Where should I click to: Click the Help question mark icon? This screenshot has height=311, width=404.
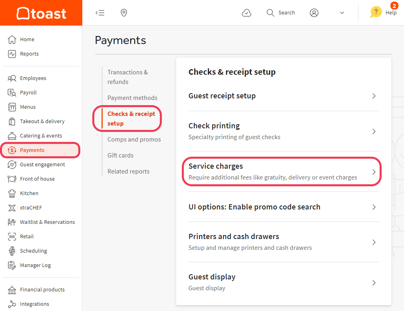pyautogui.click(x=376, y=12)
